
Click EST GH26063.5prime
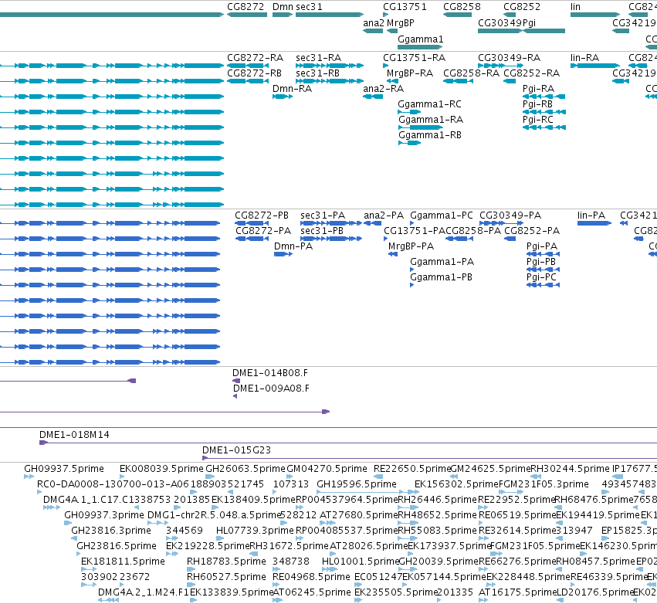tap(245, 469)
